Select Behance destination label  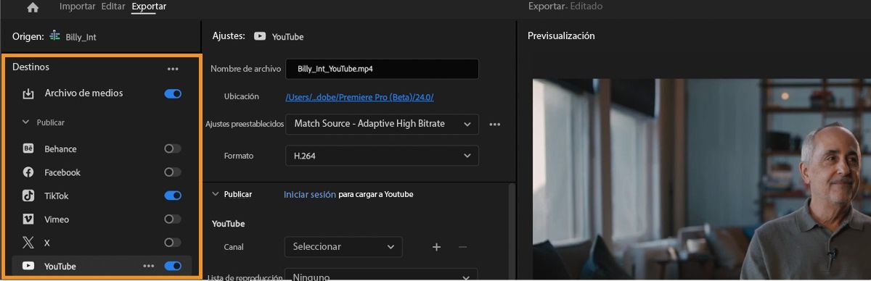click(60, 148)
